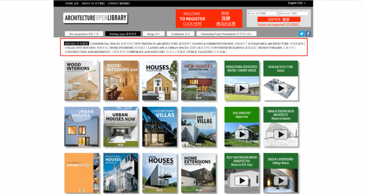The image size is (365, 194).
Task: Click the Welcome To Register banner
Action: [x=209, y=19]
